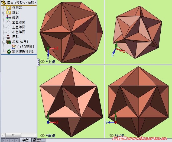Click the horizontal scrollbar thumb in tree panel
This screenshot has height=142, width=172.
(x=13, y=135)
